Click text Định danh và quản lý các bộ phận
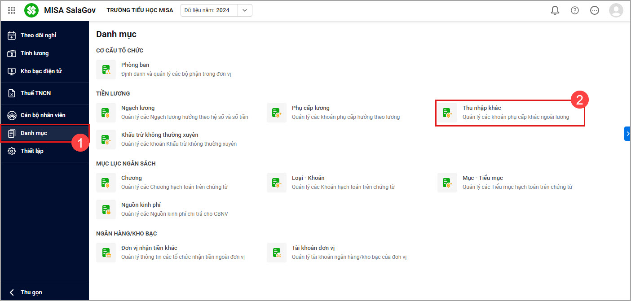Screen dimensions: 631x301 coord(176,74)
